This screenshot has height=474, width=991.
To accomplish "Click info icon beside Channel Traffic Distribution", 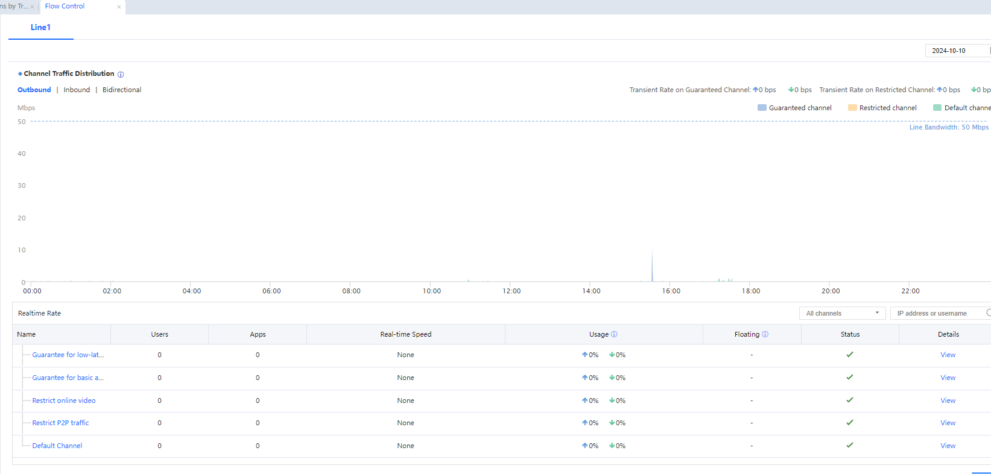I will click(x=121, y=75).
